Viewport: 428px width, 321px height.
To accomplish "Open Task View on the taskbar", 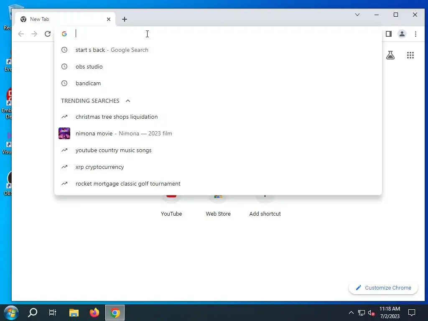I will 52,313.
